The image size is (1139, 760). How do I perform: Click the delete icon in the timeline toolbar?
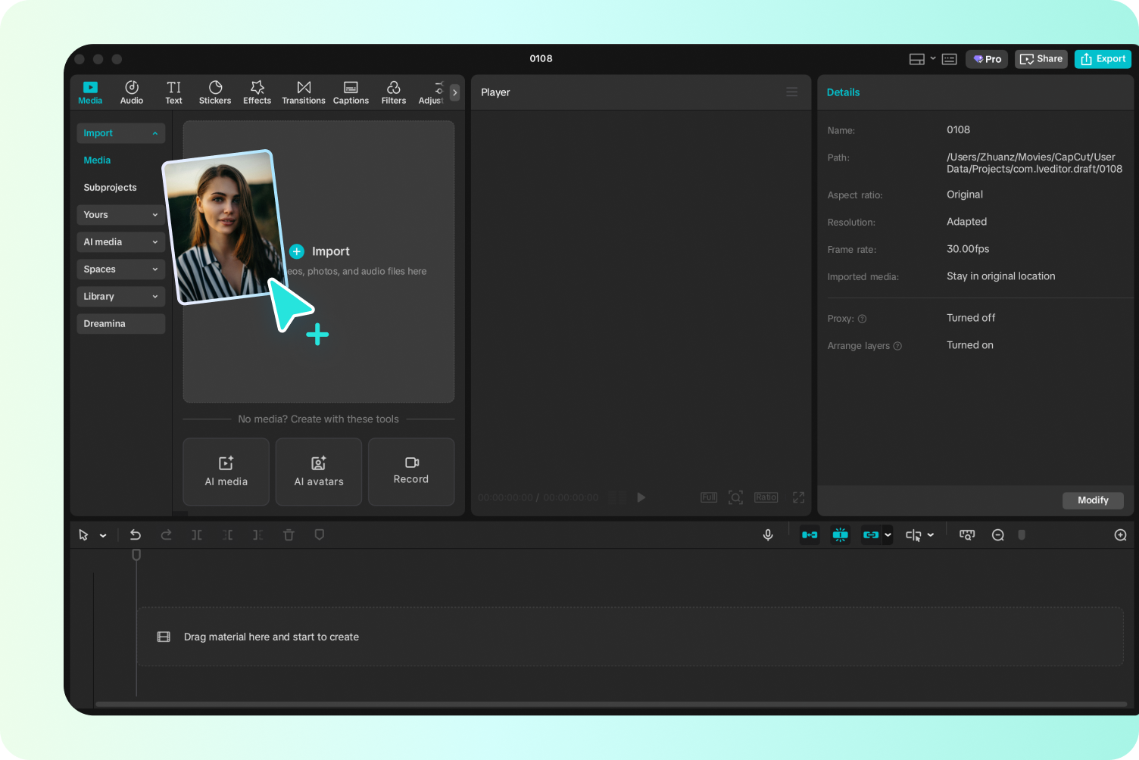point(289,534)
